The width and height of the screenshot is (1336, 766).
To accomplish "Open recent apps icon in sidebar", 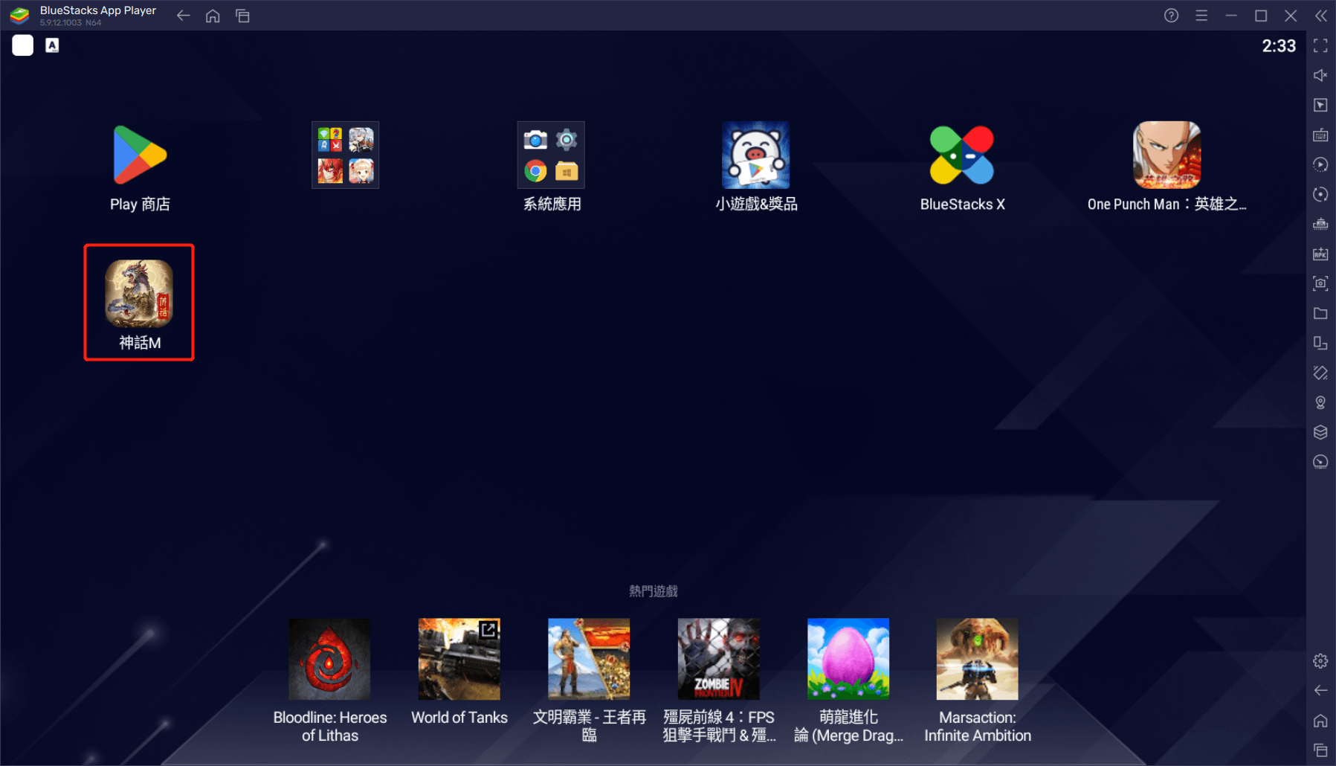I will click(x=1320, y=750).
